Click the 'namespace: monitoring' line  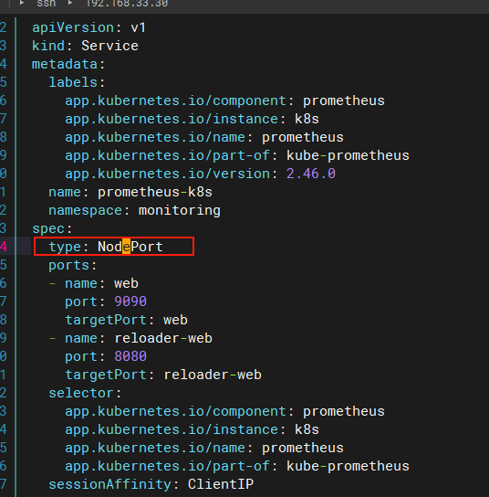coord(134,210)
